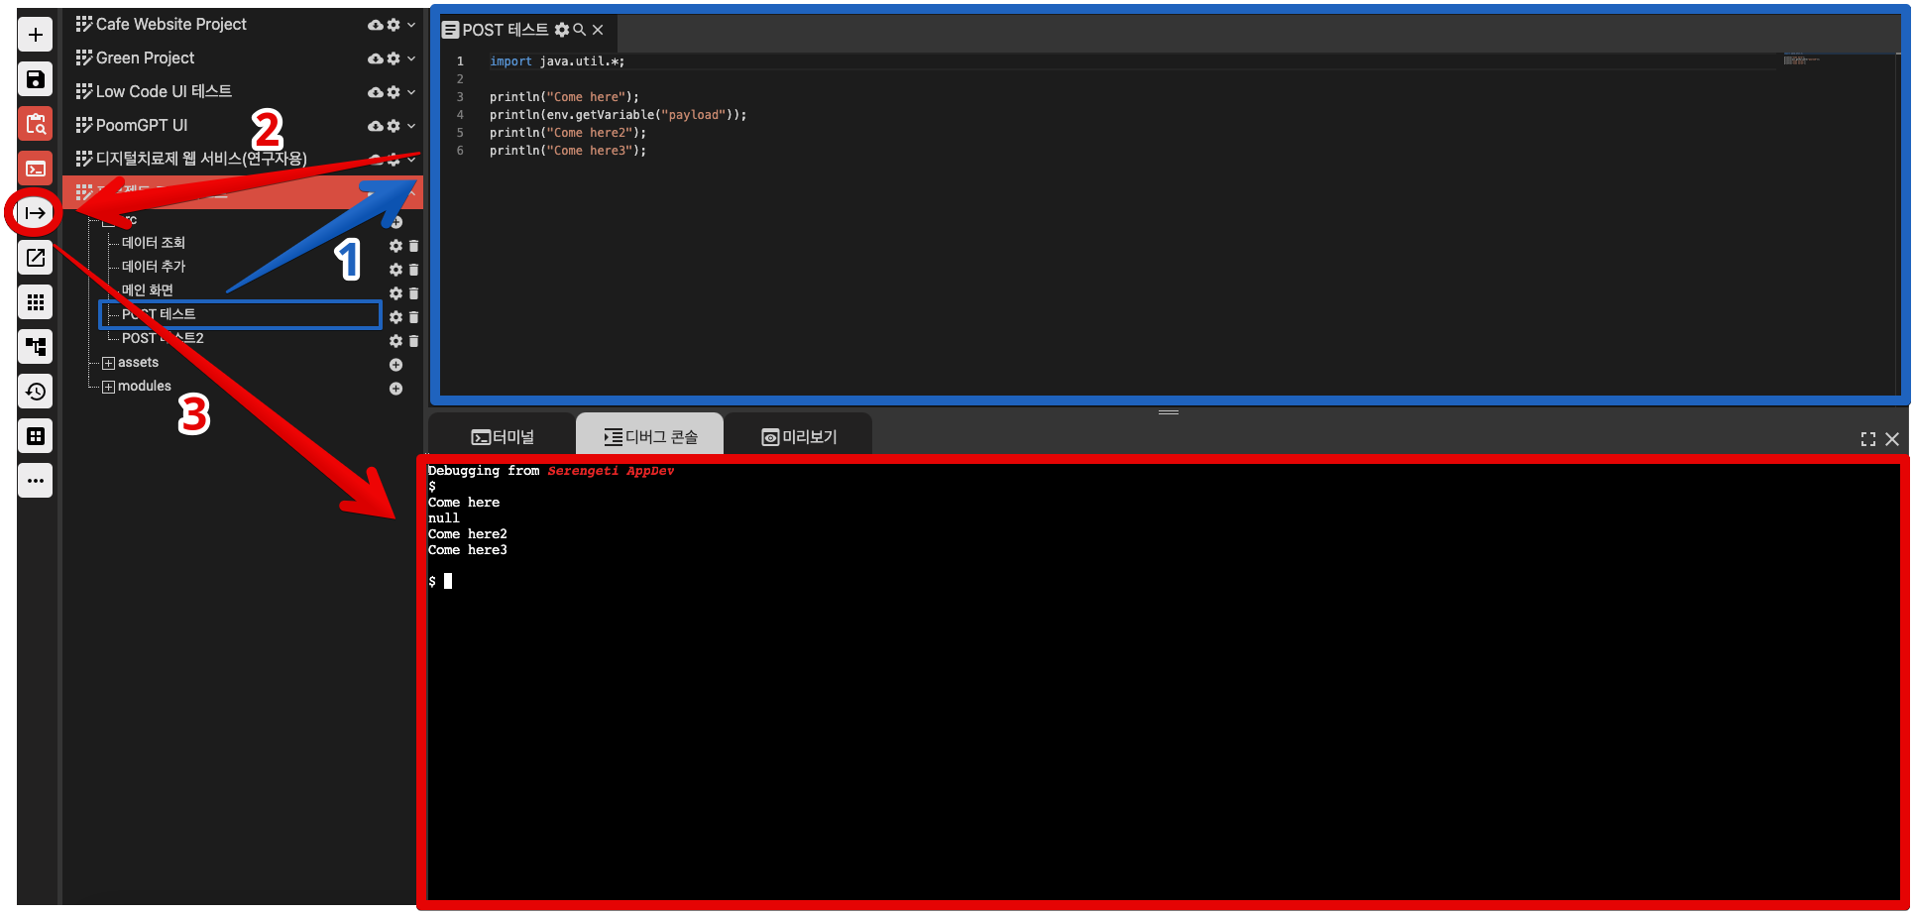The height and width of the screenshot is (914, 1915).
Task: Click the history clock icon in the sidebar
Action: point(36,392)
